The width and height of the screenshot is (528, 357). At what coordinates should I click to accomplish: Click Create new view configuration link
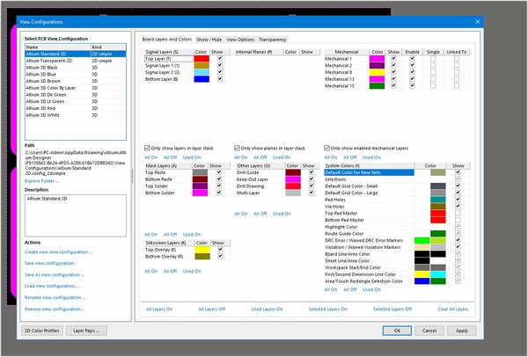click(x=58, y=252)
